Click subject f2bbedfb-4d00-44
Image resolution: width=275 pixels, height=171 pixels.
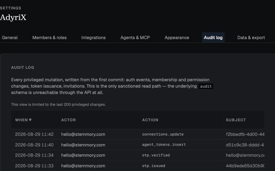click(x=245, y=134)
